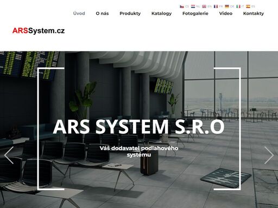Open the O nás page
278x208 pixels.
click(x=102, y=14)
